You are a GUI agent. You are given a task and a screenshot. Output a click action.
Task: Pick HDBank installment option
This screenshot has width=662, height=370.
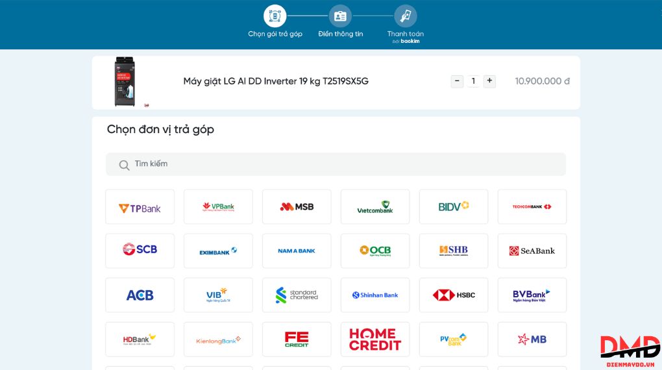pyautogui.click(x=140, y=339)
